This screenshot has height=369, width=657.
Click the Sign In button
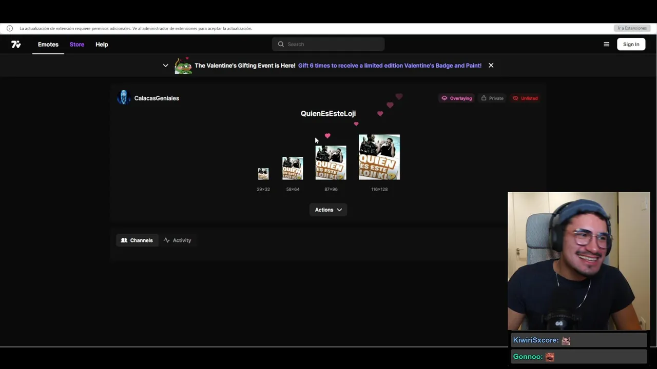(631, 45)
